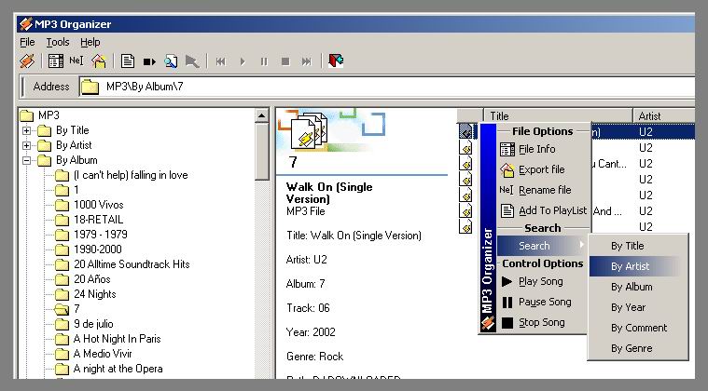The width and height of the screenshot is (708, 391).
Task: Click the address bar path field
Action: pos(387,87)
